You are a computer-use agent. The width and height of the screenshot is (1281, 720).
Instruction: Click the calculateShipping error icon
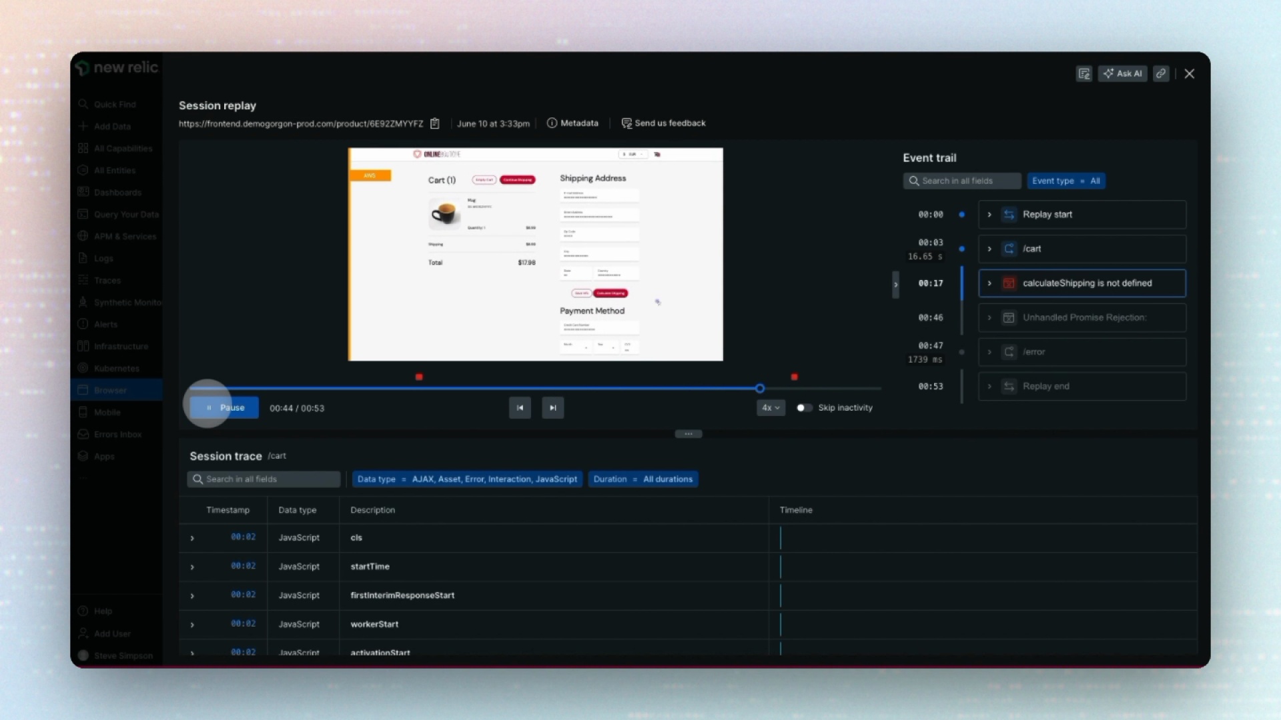tap(1009, 283)
